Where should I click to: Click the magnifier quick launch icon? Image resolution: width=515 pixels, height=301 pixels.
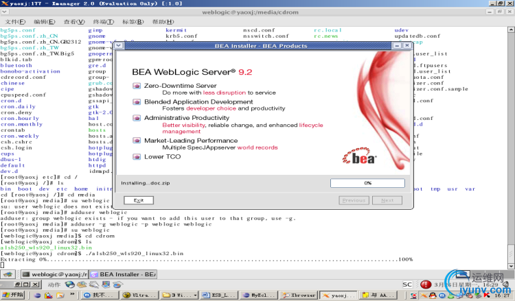[49, 296]
